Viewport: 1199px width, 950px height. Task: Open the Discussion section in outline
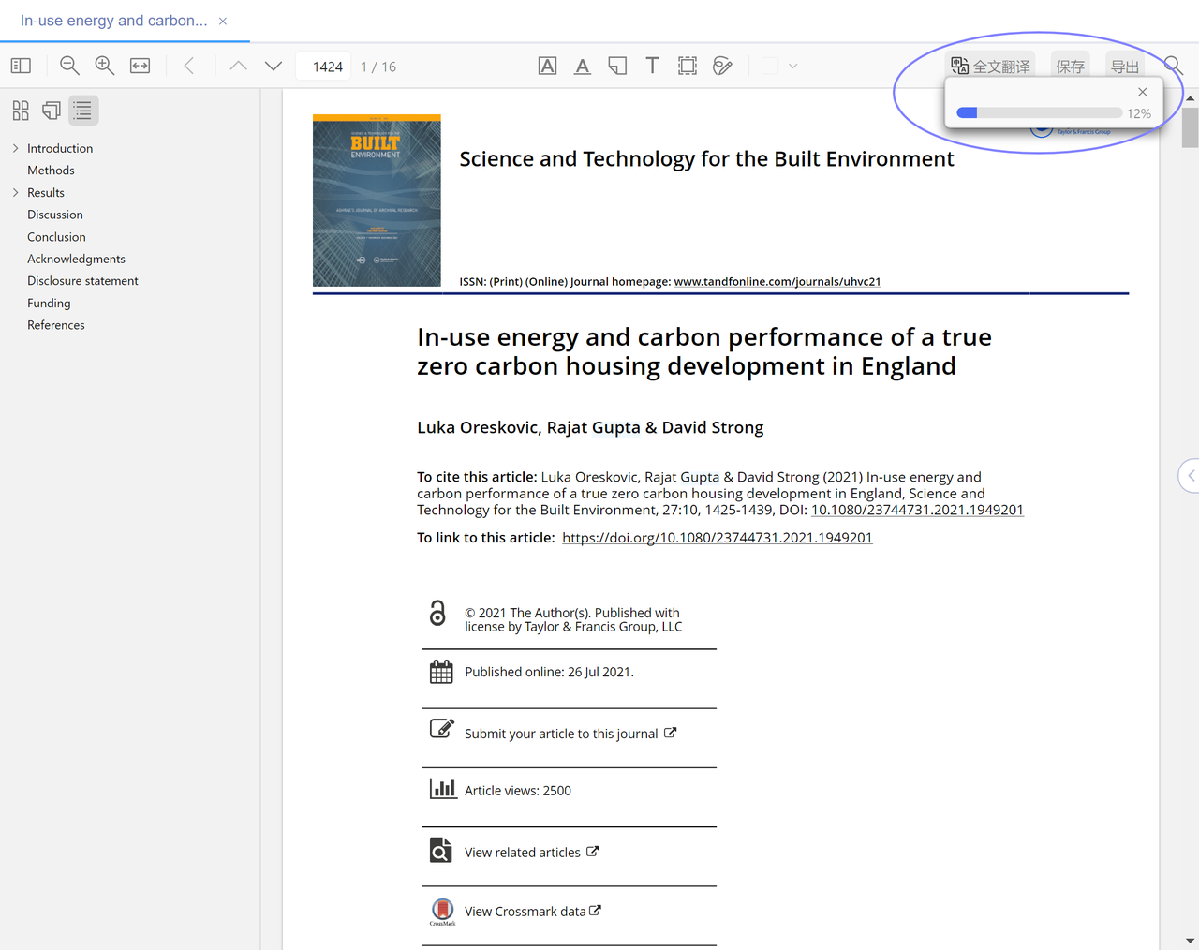[x=55, y=215]
